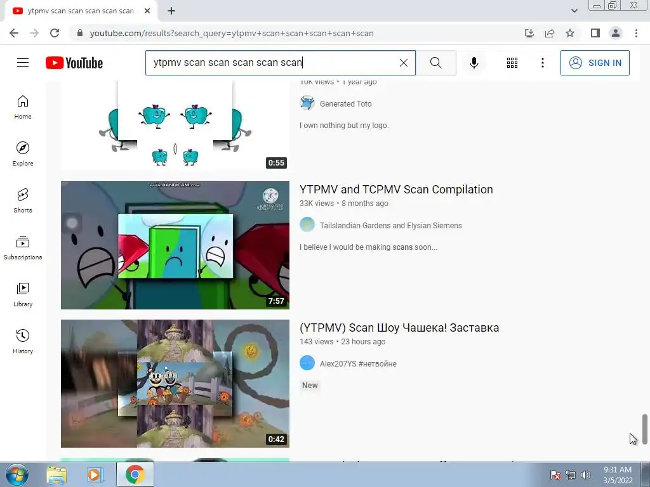This screenshot has width=650, height=487.
Task: Run search with the magnifying glass button
Action: [435, 63]
